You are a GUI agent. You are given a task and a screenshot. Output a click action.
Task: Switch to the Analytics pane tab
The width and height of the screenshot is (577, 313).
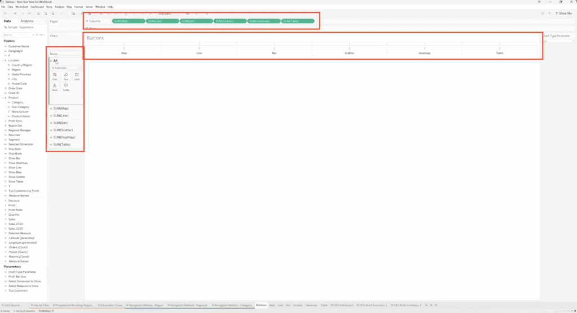tap(26, 21)
